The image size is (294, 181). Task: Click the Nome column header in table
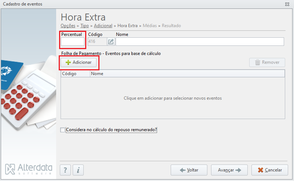[x=187, y=74]
